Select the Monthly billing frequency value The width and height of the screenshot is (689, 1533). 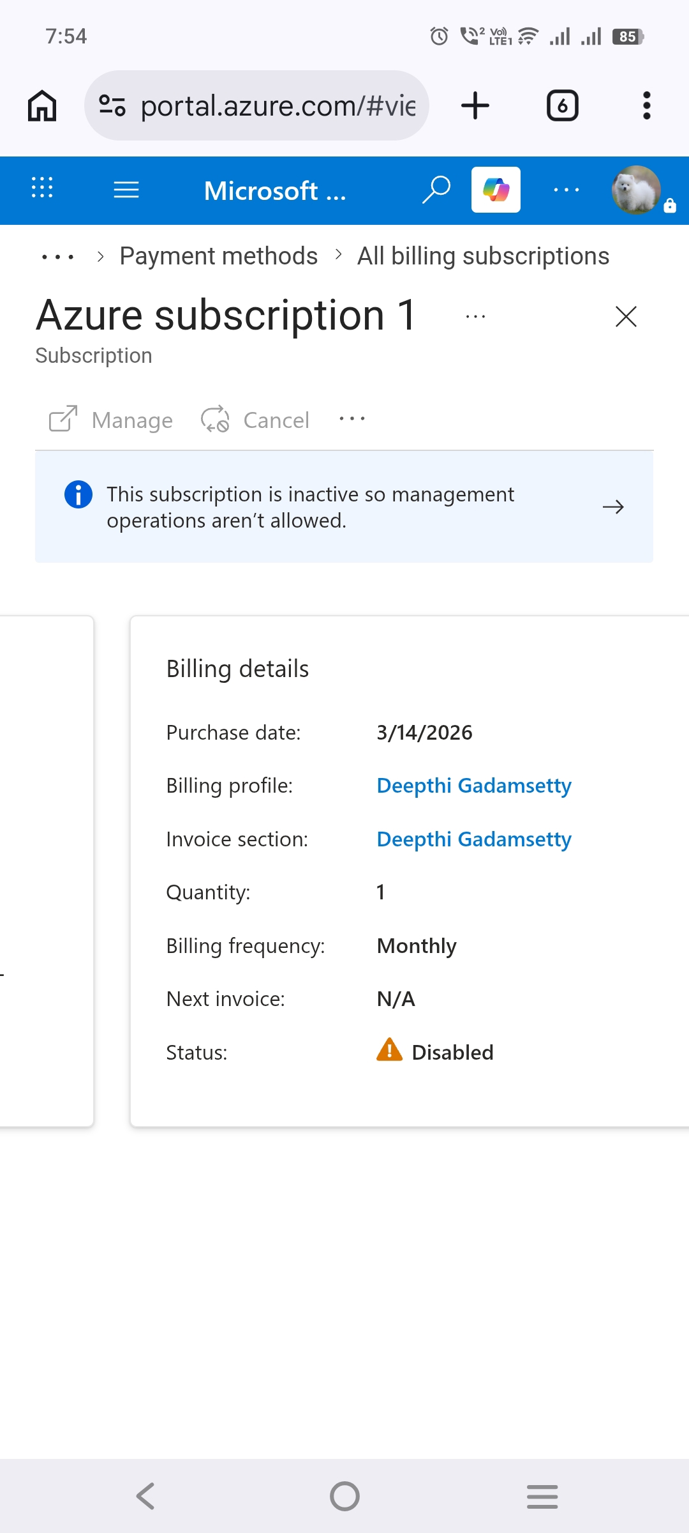pos(417,946)
